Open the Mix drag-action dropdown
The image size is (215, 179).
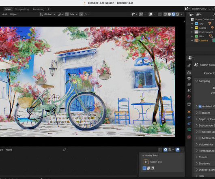point(73,14)
